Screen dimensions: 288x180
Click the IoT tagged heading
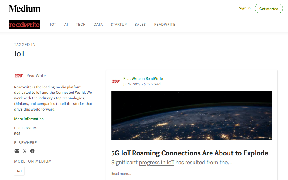pos(20,54)
